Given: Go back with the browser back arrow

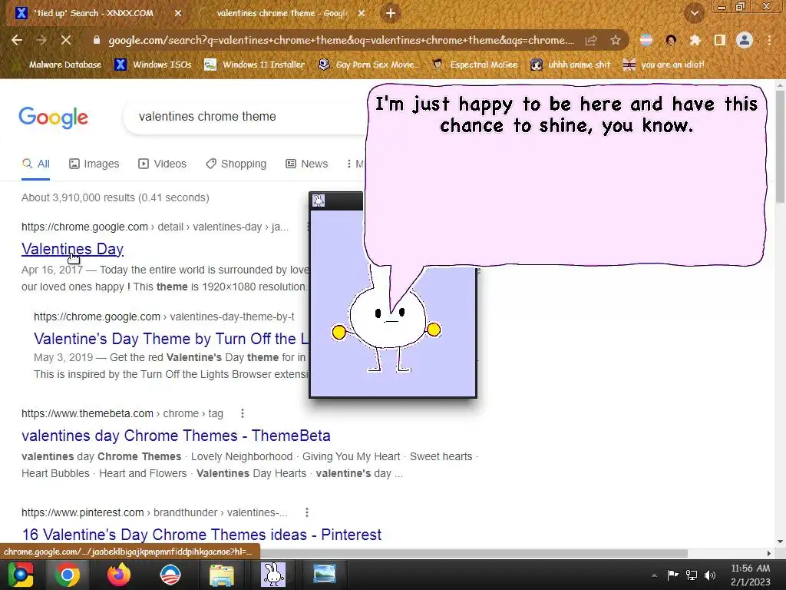Looking at the screenshot, I should point(17,40).
